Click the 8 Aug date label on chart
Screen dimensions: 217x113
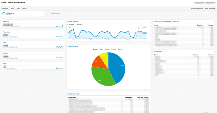coord(73,40)
